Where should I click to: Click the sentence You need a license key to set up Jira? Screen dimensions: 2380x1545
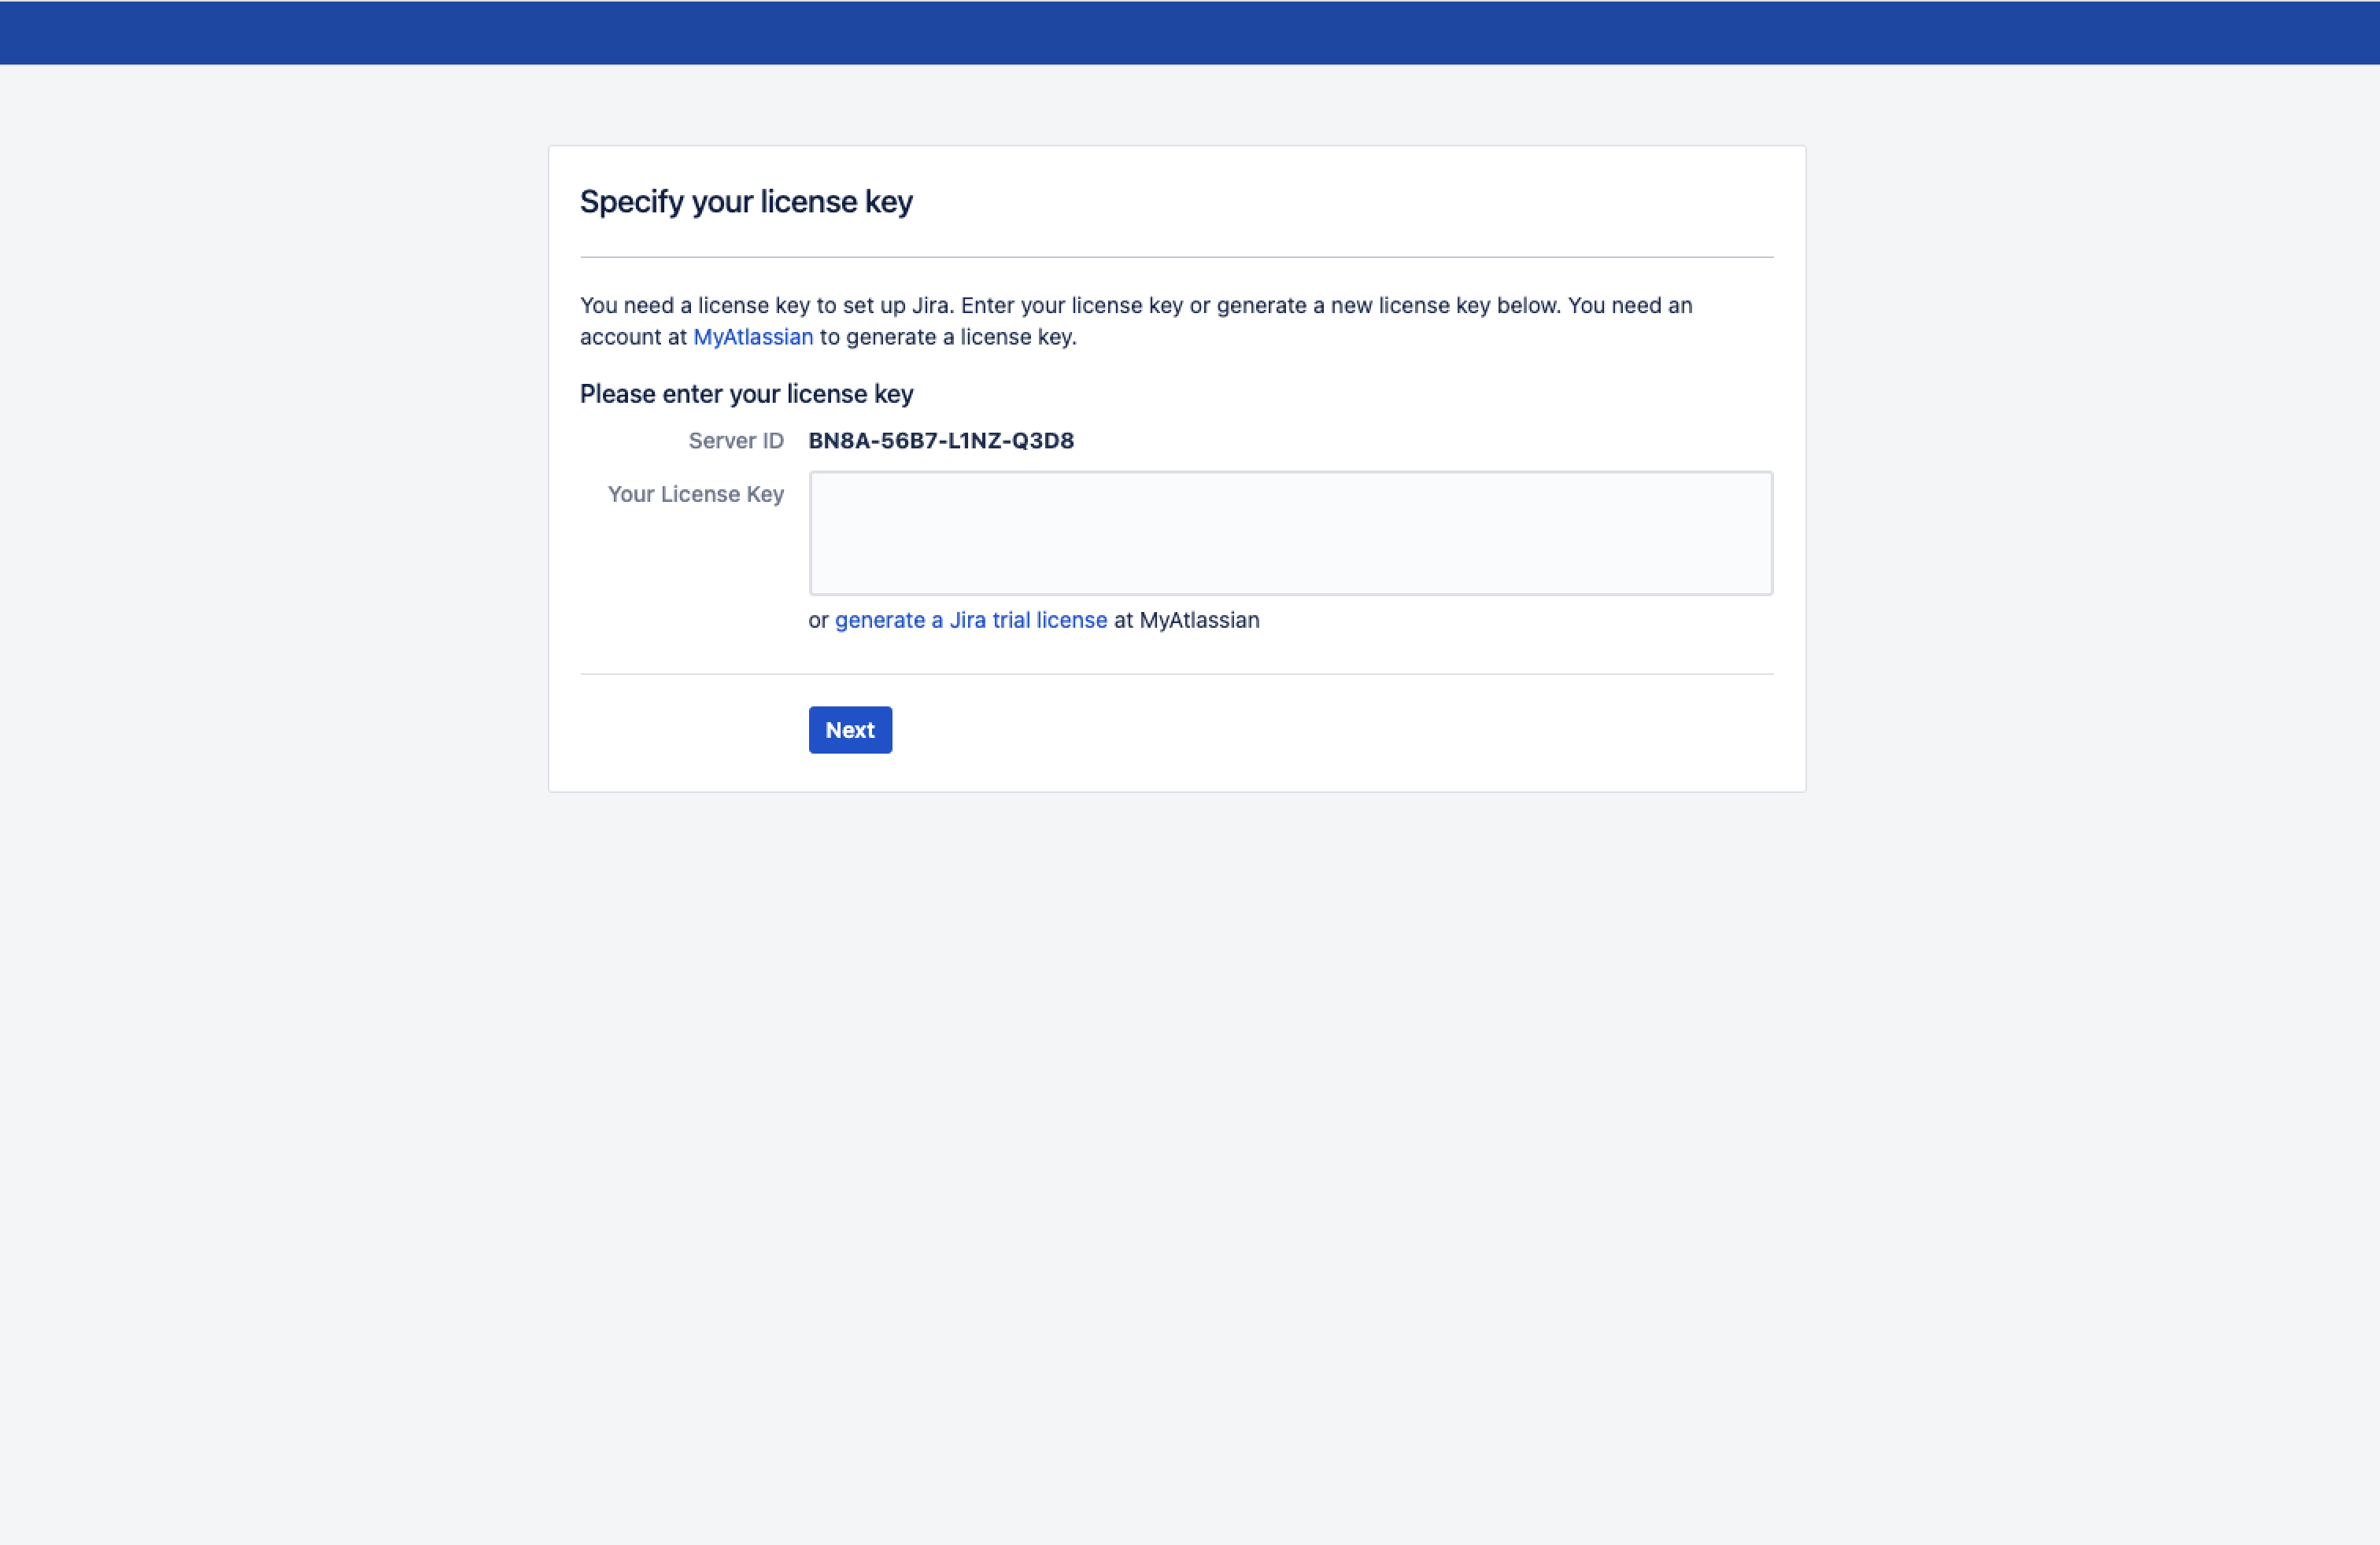tap(766, 306)
